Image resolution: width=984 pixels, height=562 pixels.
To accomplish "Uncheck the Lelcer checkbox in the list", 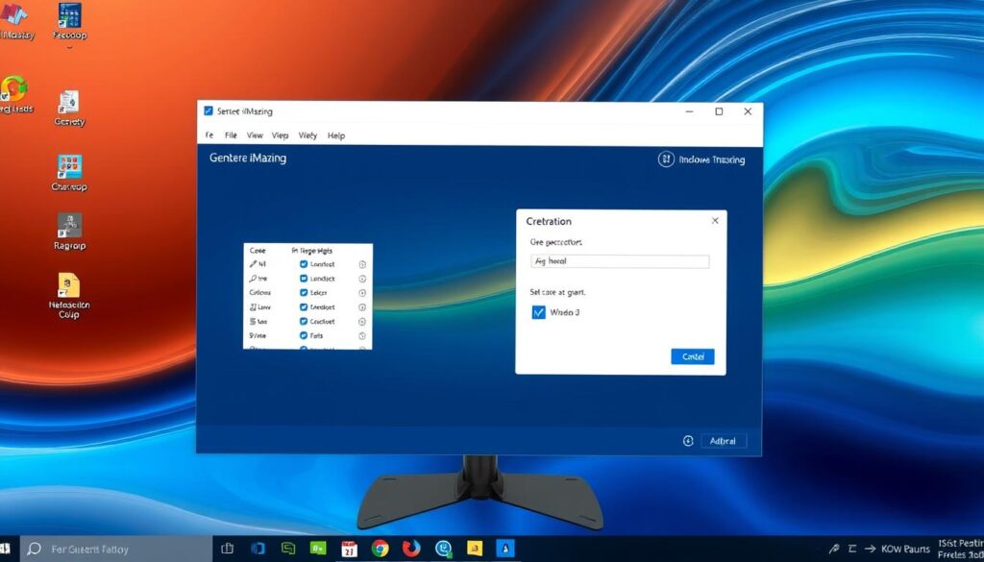I will pos(304,293).
